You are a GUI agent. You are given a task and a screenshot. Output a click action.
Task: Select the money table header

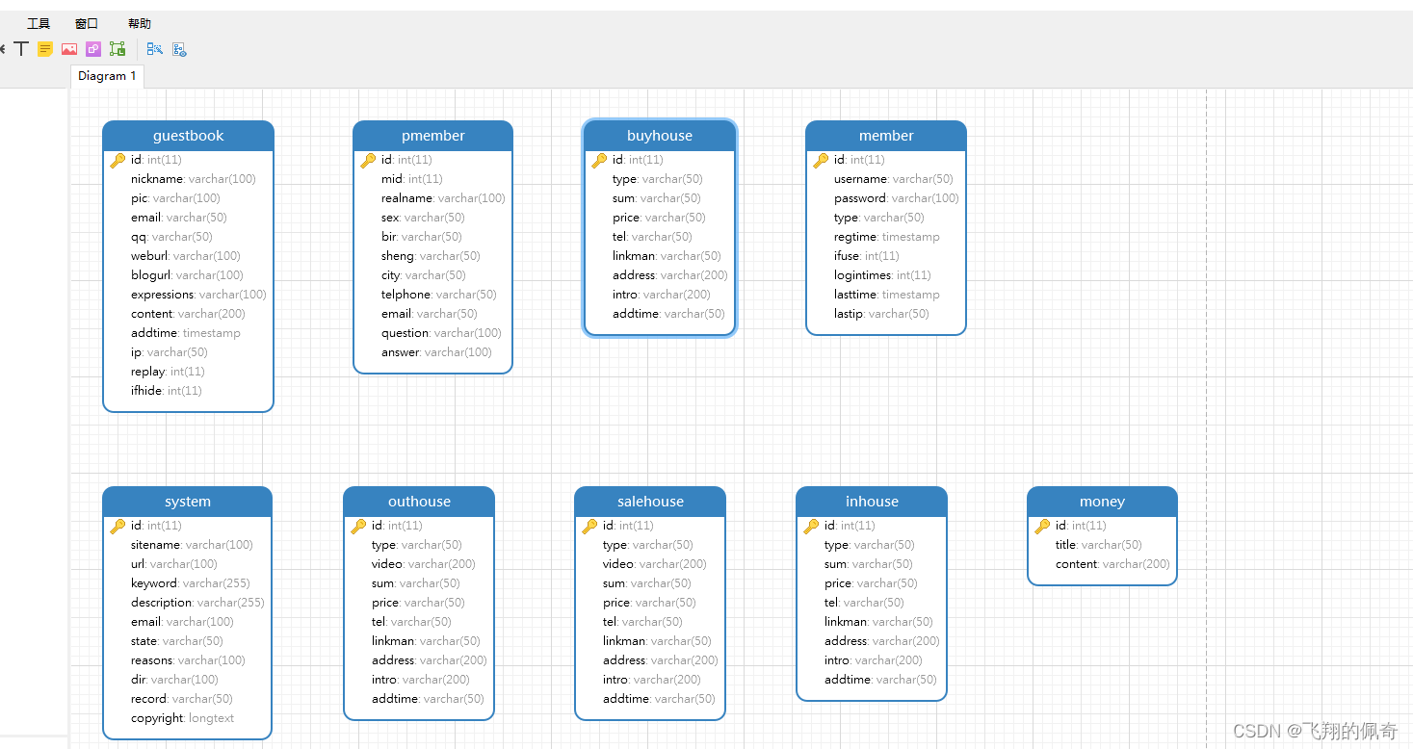point(1102,502)
